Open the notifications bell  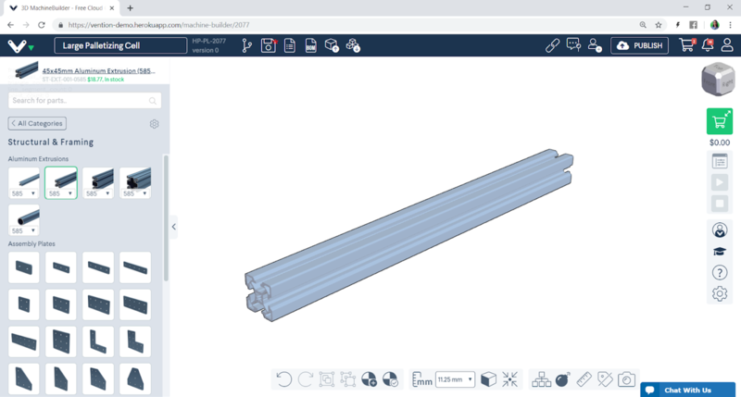[x=708, y=45]
